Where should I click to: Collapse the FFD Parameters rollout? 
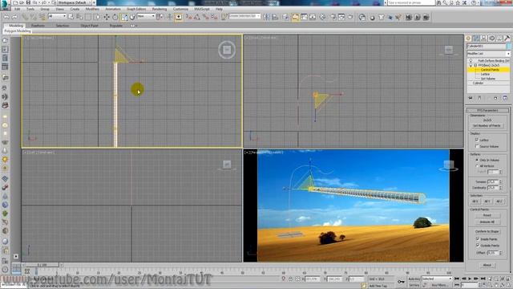487,111
